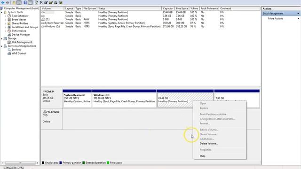Click the Windows (C:) volume row icon
This screenshot has width=301, height=169.
pyautogui.click(x=43, y=27)
